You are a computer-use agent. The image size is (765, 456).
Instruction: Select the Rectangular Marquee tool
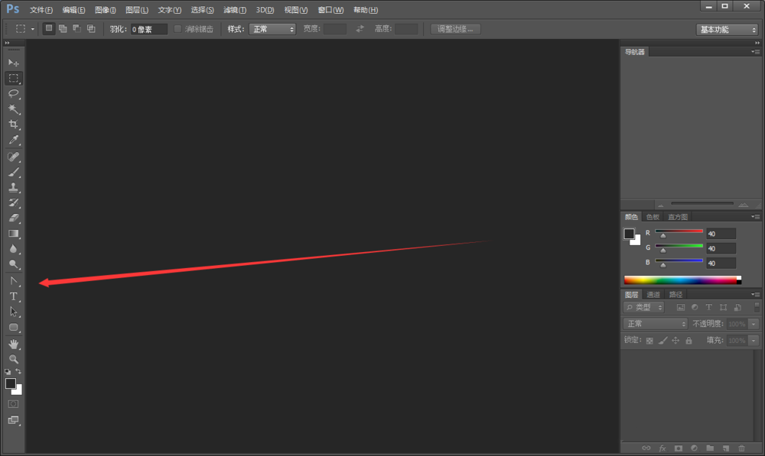click(x=14, y=79)
